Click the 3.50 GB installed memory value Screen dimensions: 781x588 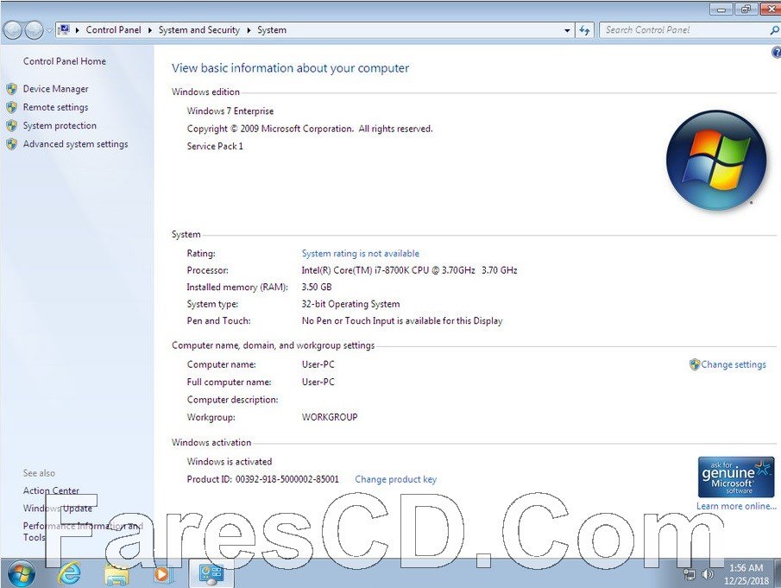(317, 287)
